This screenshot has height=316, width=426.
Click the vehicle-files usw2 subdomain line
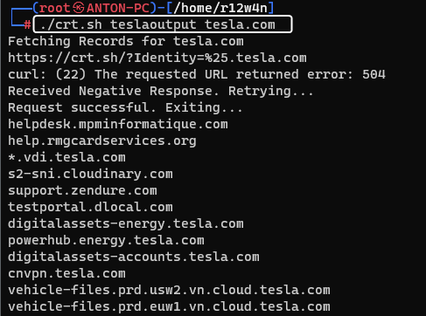pyautogui.click(x=169, y=290)
